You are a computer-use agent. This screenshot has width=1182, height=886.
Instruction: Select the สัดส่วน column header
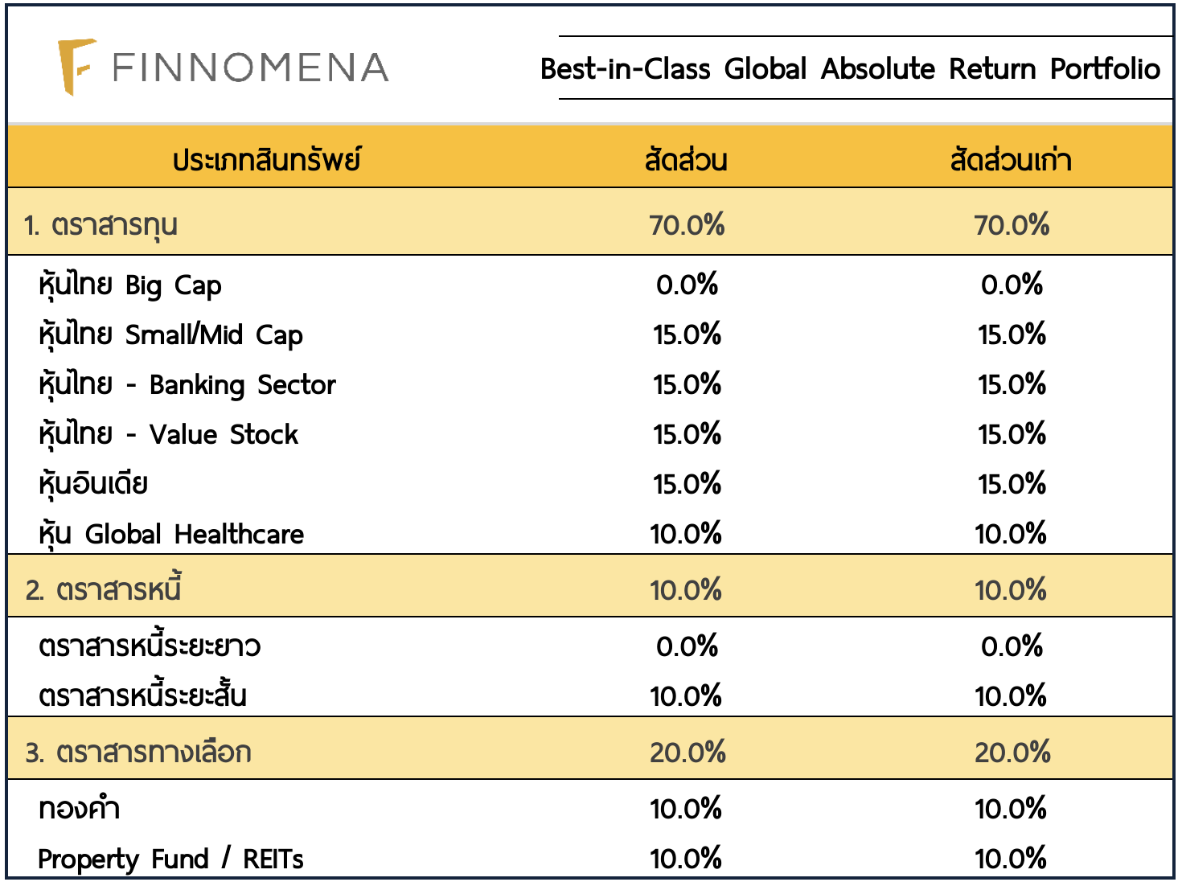pyautogui.click(x=686, y=159)
